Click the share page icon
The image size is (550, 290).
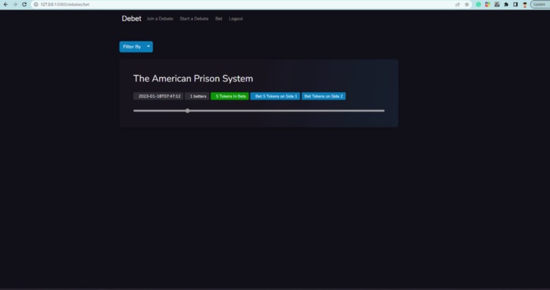457,5
